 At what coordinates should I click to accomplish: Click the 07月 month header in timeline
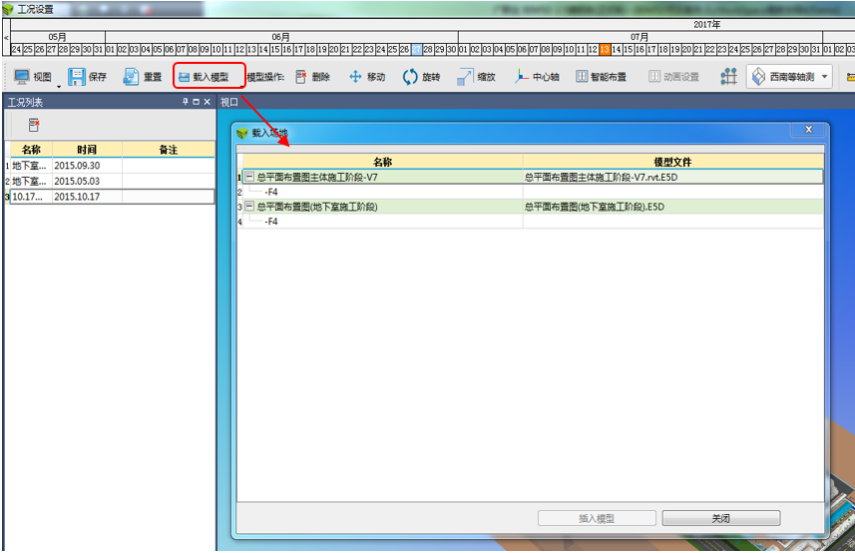click(640, 37)
